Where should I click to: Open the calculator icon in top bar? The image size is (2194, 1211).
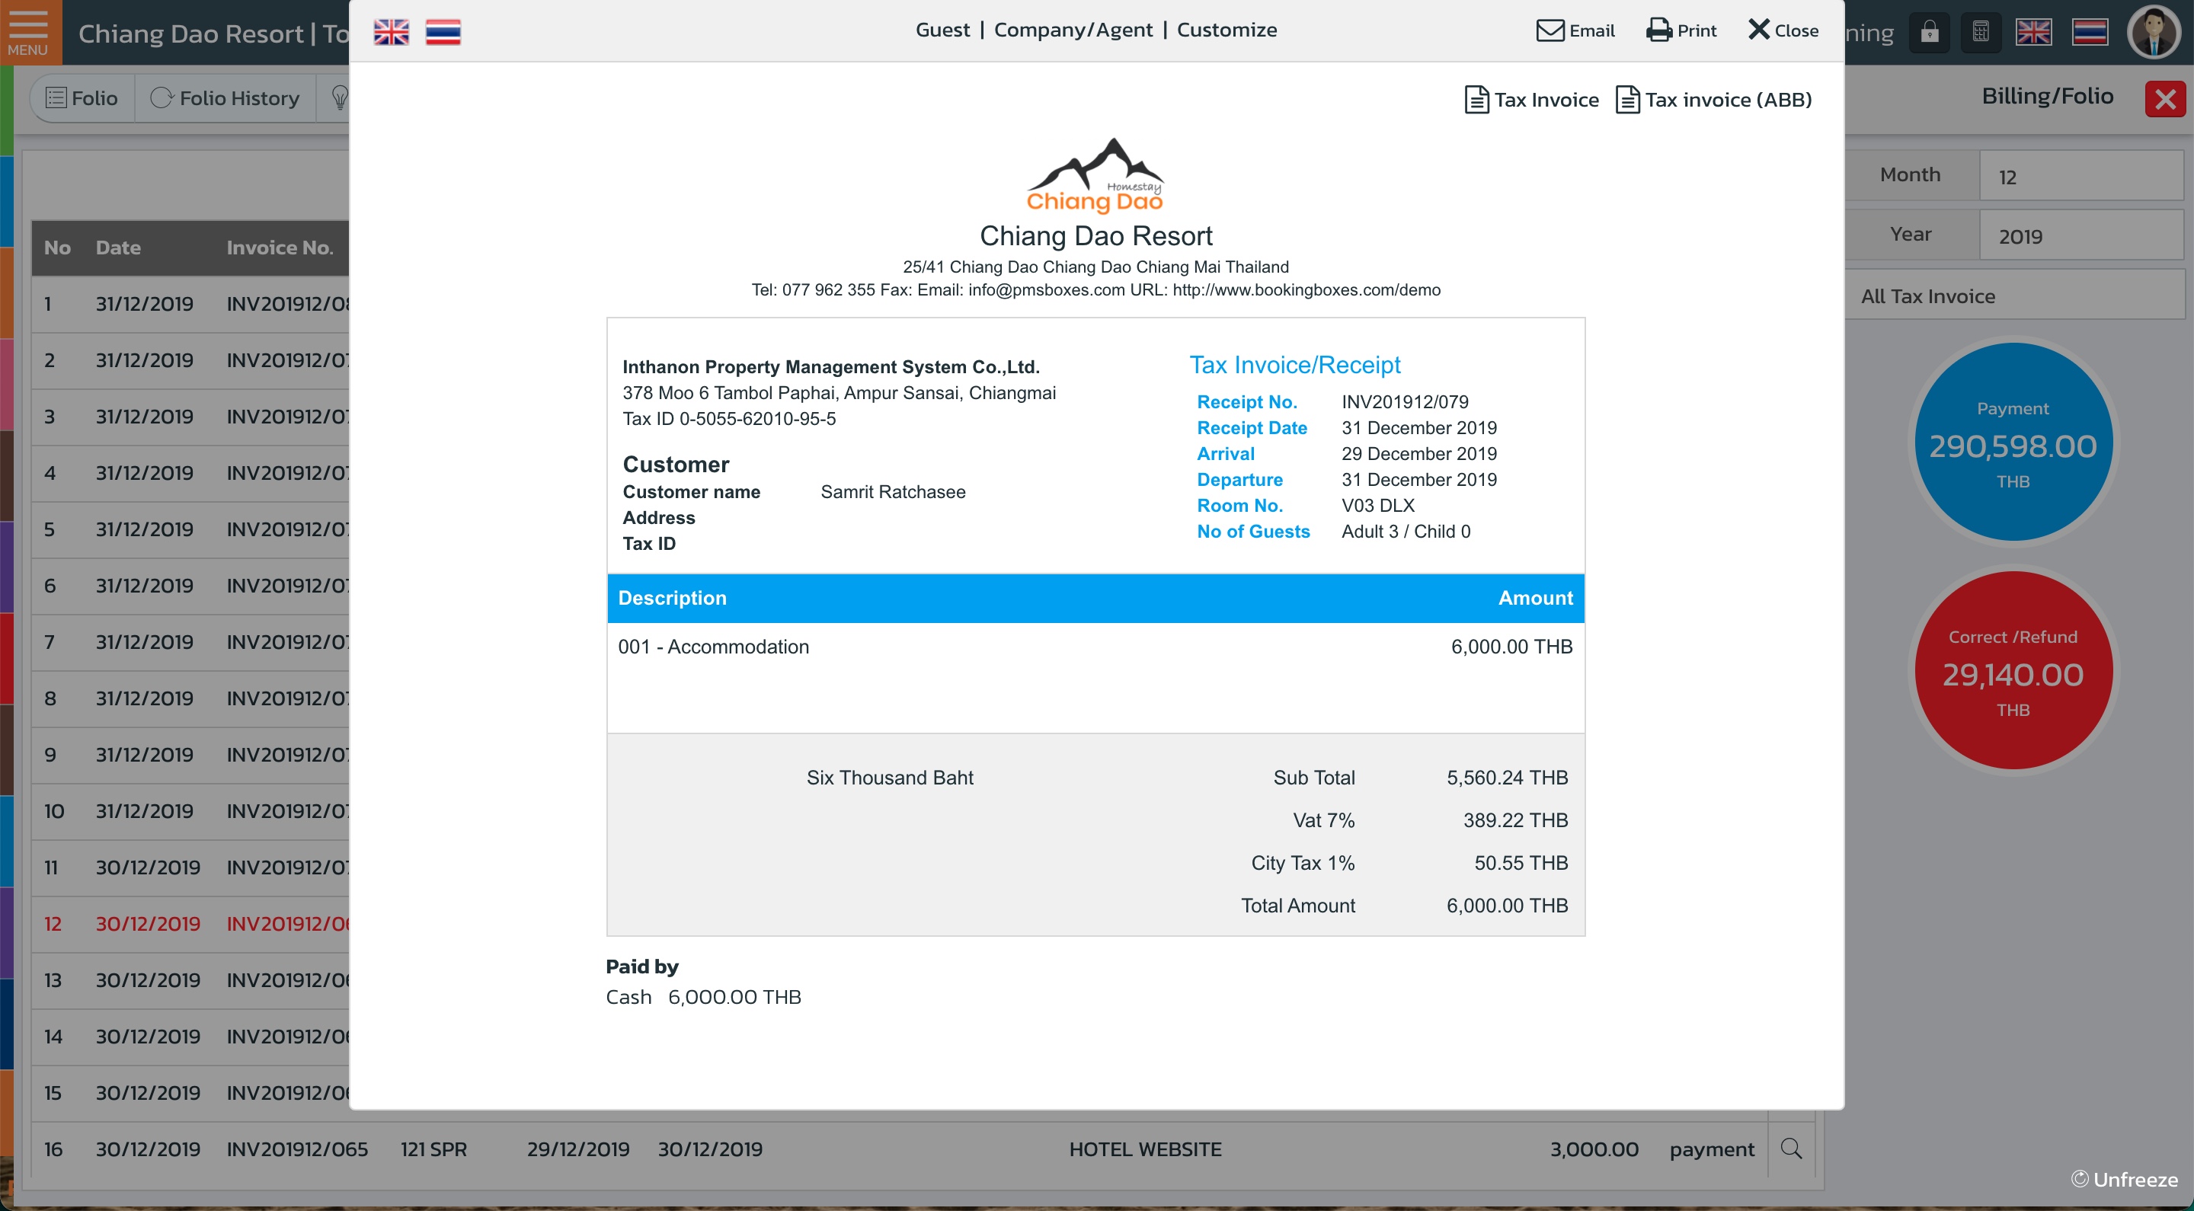1981,32
